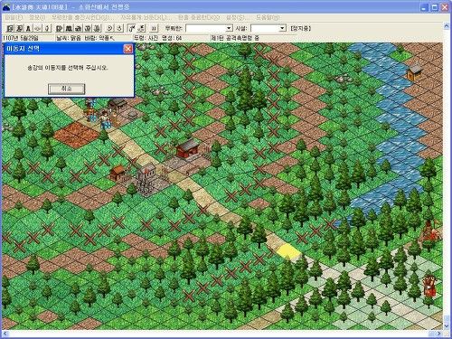
Task: Click the pressed-in toolbar button
Action: (x=132, y=28)
